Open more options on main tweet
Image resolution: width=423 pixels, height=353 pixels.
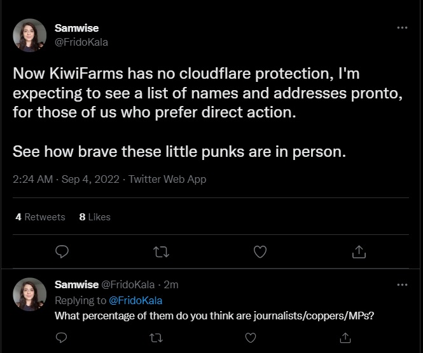click(x=401, y=29)
